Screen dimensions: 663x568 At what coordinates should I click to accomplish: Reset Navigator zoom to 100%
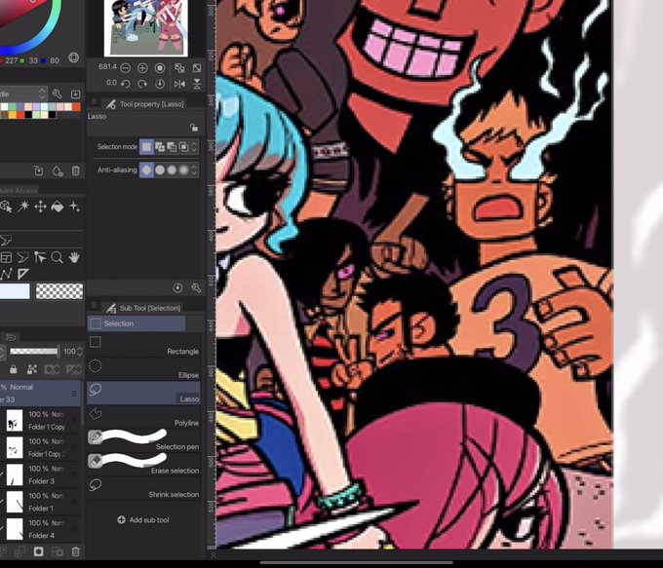(159, 67)
